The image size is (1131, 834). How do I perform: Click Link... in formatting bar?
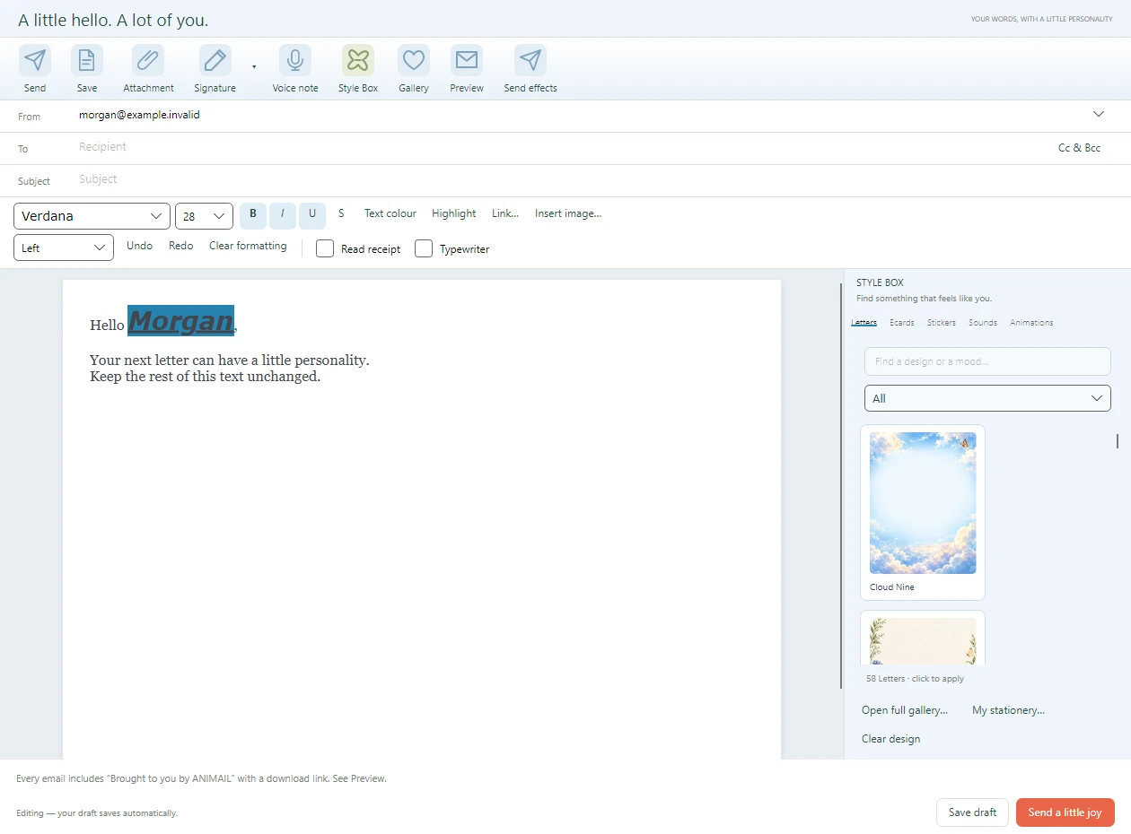point(505,213)
